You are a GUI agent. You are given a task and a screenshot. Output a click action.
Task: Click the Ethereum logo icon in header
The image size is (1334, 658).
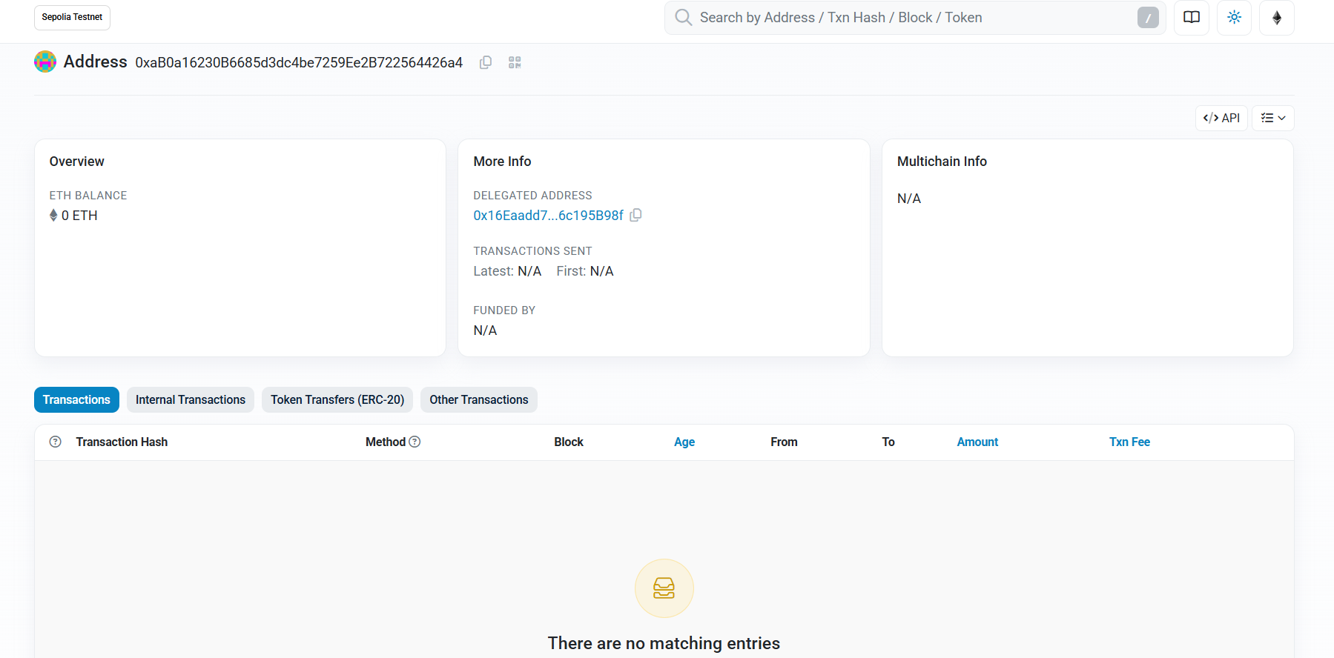tap(1276, 18)
